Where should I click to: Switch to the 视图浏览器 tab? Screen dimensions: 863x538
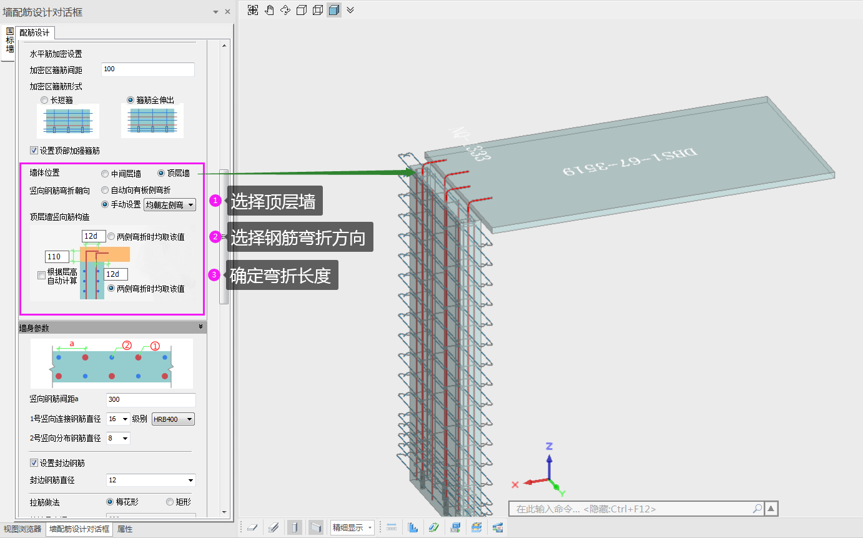[22, 529]
